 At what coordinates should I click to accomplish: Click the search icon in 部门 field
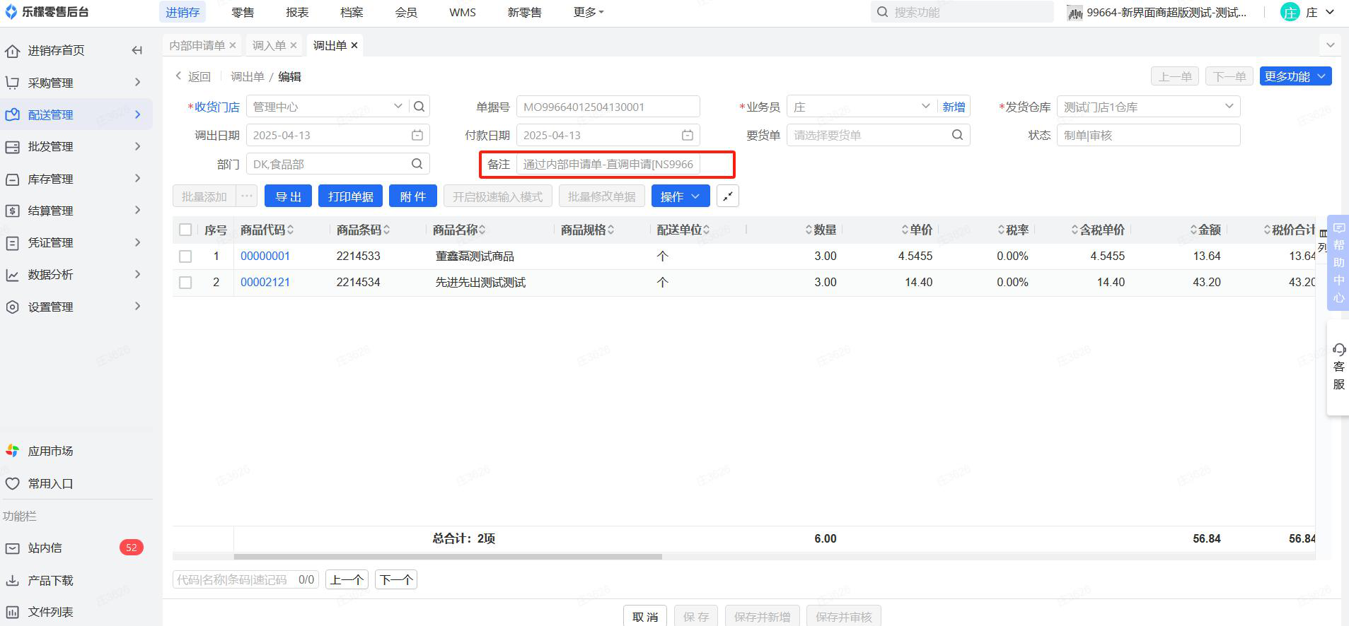click(417, 164)
